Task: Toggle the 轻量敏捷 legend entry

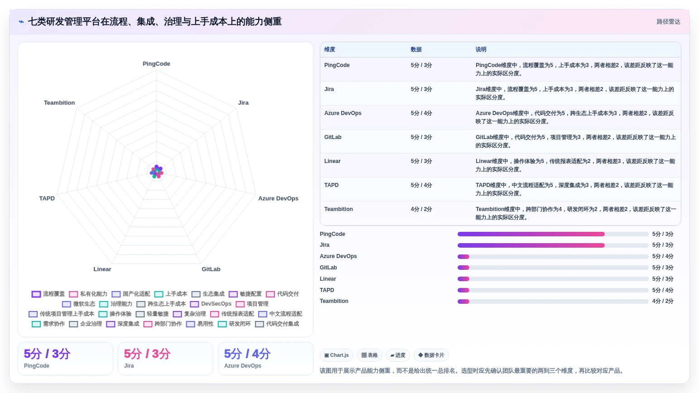Action: click(x=152, y=314)
